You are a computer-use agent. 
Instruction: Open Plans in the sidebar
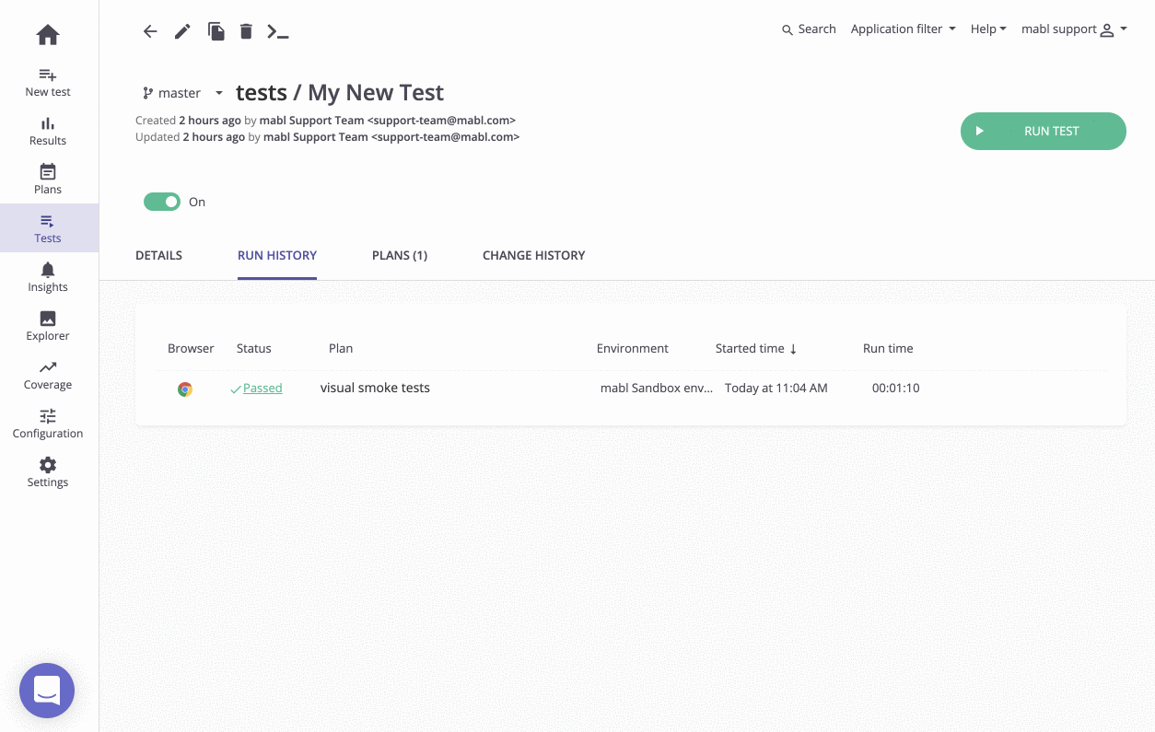tap(48, 180)
